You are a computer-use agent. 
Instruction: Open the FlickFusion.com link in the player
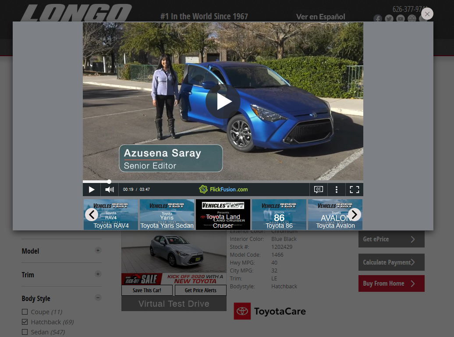tap(223, 190)
